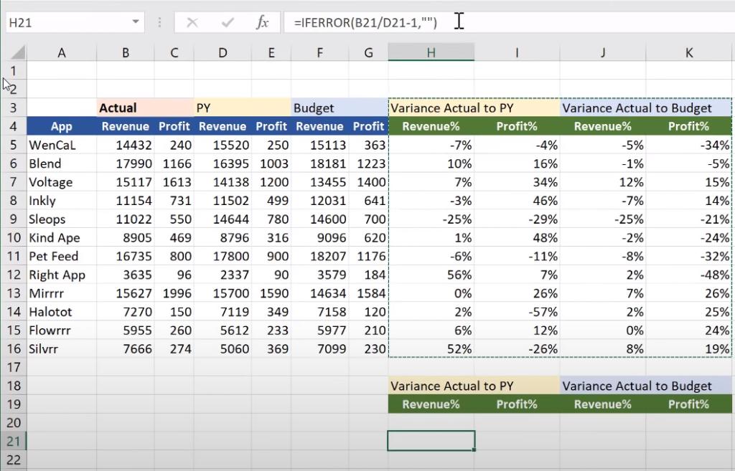The image size is (735, 471).
Task: Select the 56% variance cell for Right App
Action: pos(430,275)
